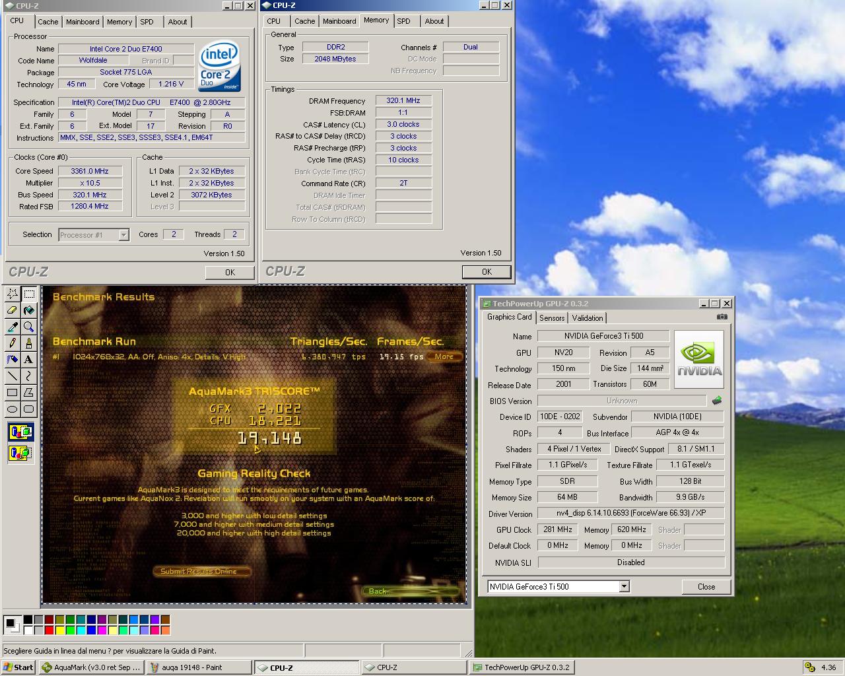The height and width of the screenshot is (676, 845).
Task: Click the Instructions field listing MMX, SSE
Action: tap(152, 138)
